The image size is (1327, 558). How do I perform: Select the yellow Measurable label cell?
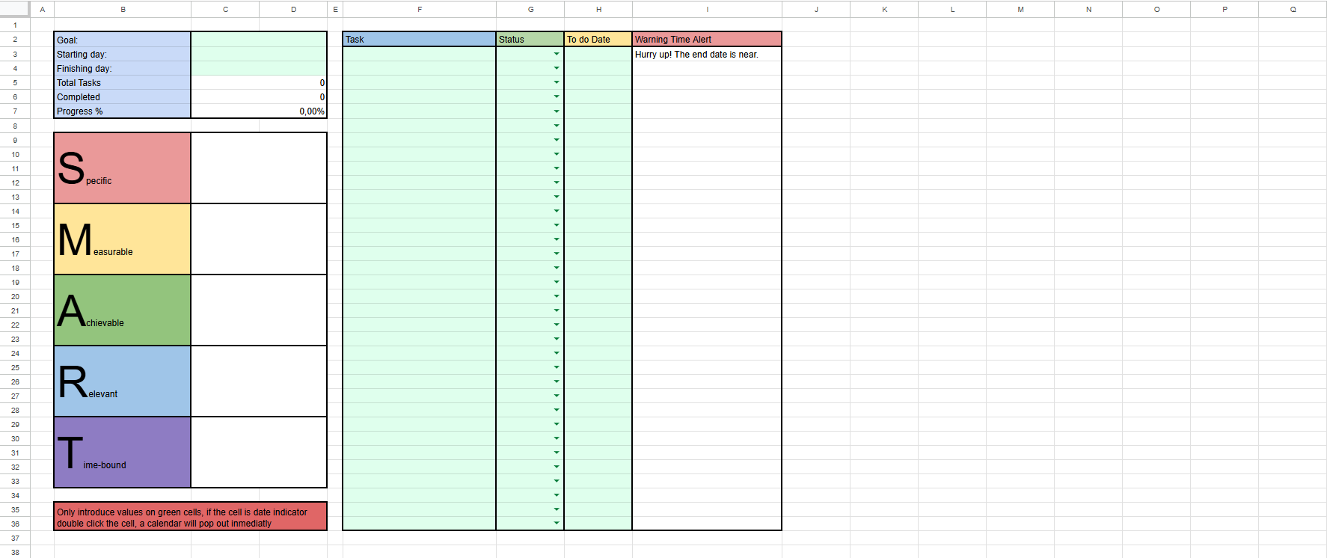click(x=123, y=239)
